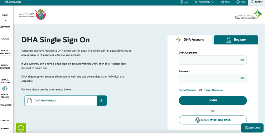
Task: Click the globe language icon
Action: (x=182, y=2)
